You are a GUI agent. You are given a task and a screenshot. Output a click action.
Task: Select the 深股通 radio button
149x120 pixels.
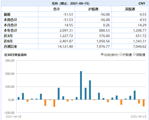[134, 54]
